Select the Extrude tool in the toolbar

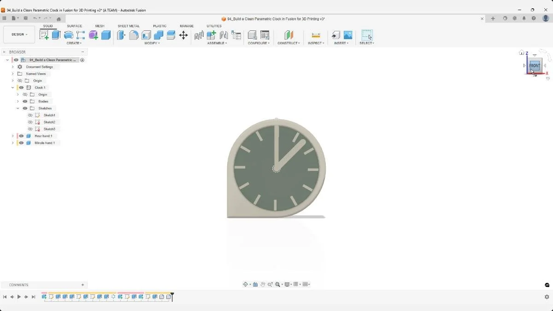(x=56, y=35)
